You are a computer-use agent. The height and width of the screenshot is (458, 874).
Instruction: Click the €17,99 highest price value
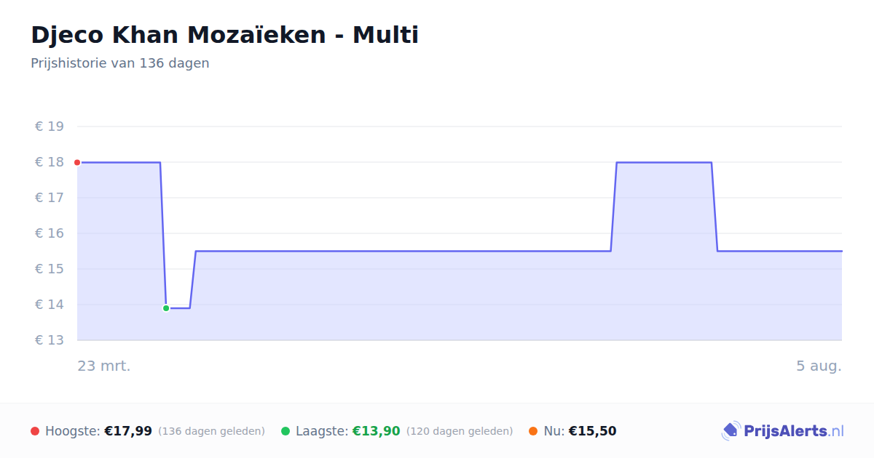(x=128, y=431)
